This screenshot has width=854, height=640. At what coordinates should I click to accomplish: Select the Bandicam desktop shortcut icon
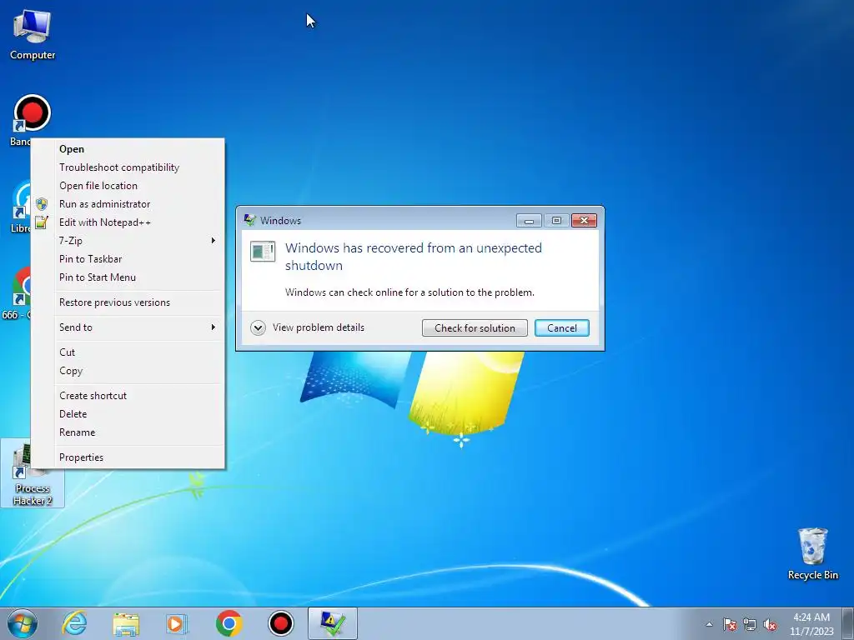pyautogui.click(x=32, y=114)
